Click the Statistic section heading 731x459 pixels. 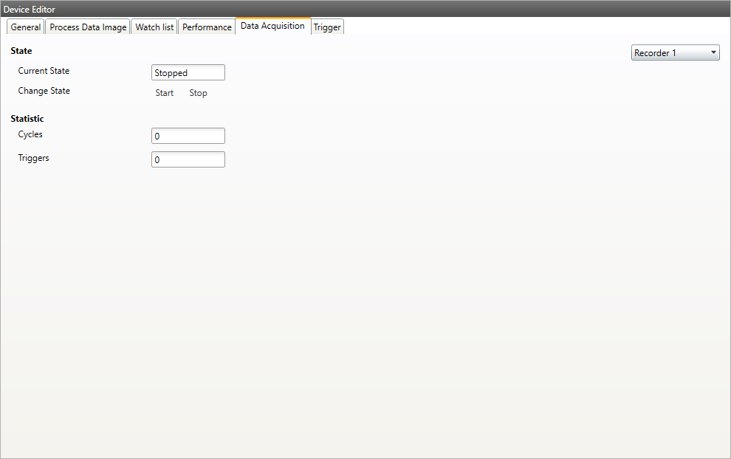click(27, 118)
